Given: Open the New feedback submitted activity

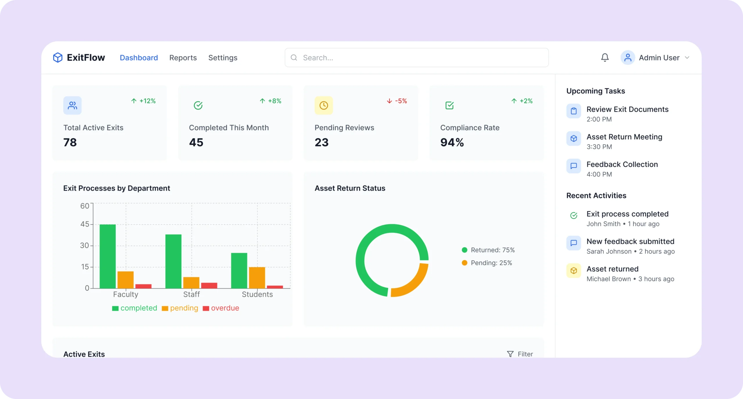Looking at the screenshot, I should pos(630,241).
